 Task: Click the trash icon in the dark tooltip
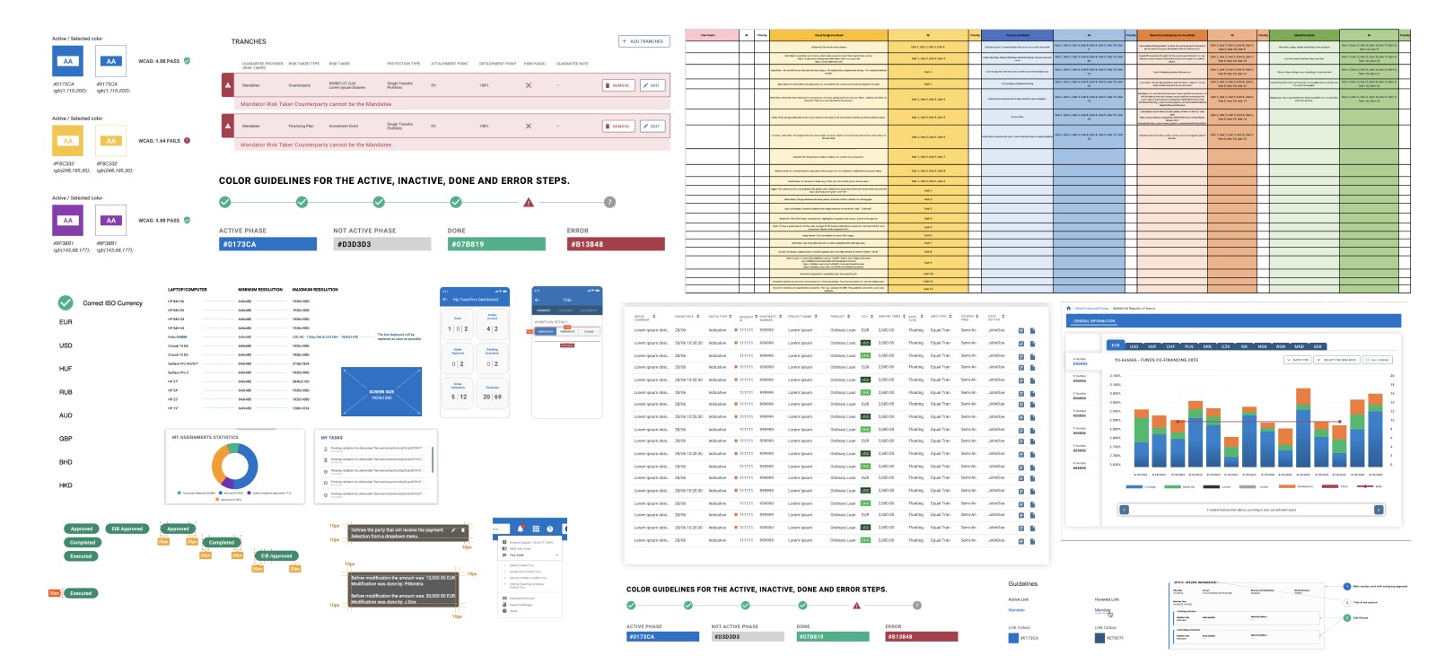point(464,531)
